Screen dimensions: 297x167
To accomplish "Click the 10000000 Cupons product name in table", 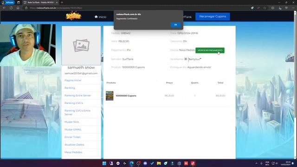I will 126,96.
